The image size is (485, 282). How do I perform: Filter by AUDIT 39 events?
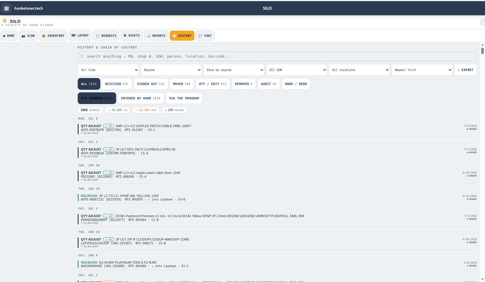(x=268, y=84)
